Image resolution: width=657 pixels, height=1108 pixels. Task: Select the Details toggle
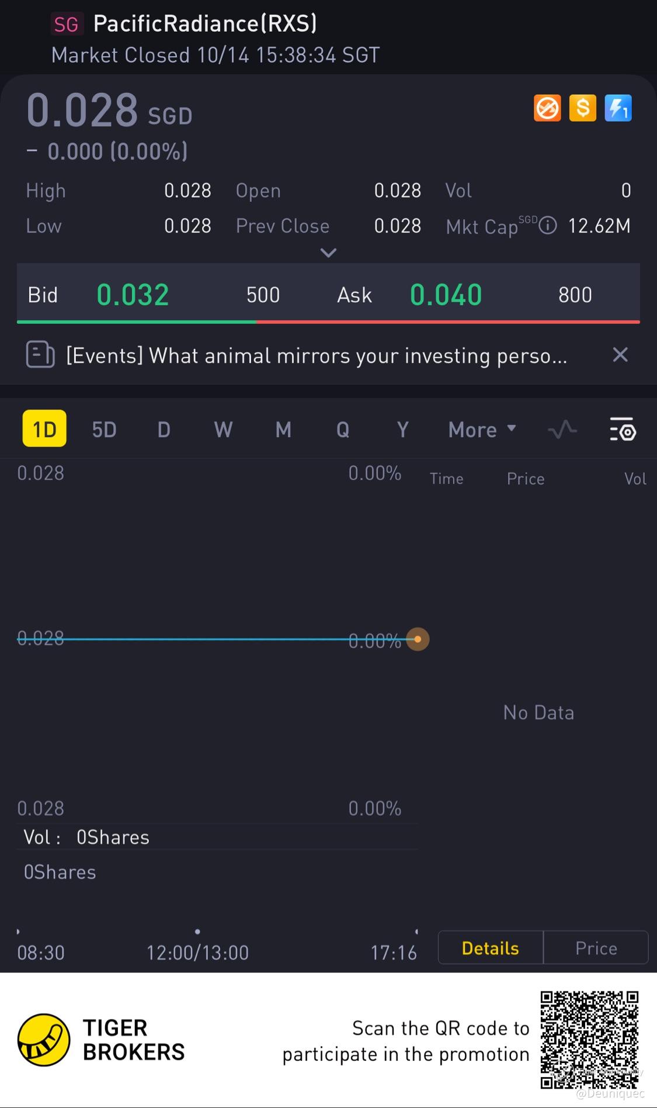pyautogui.click(x=490, y=948)
